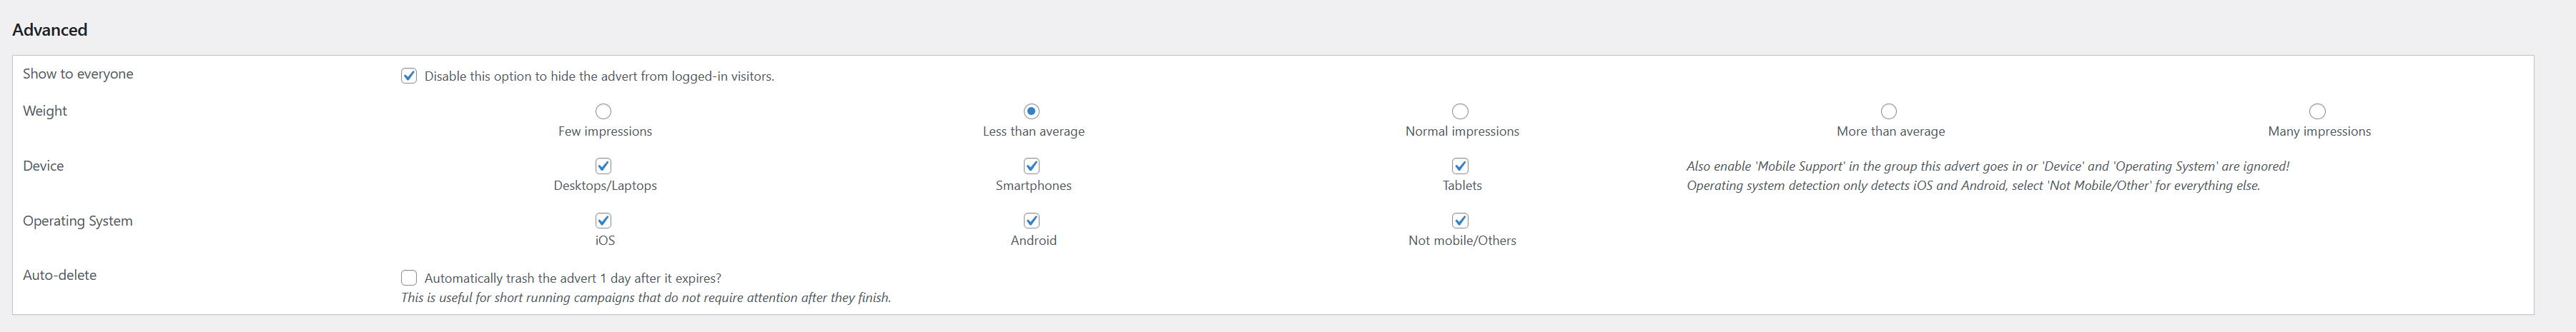Select the Less than average radio button

(1032, 111)
